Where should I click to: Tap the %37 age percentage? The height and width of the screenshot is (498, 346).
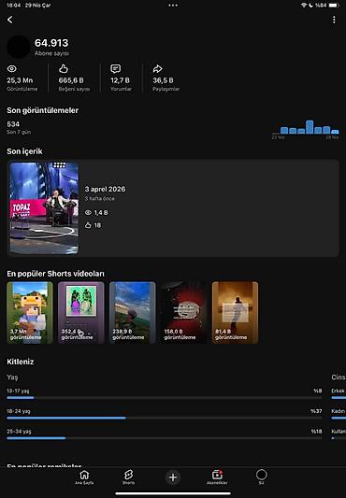(316, 411)
